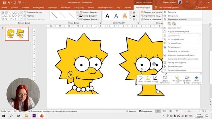The image size is (212, 119).
Task: Apply the orange outlined WordArt style A
Action: point(125,16)
